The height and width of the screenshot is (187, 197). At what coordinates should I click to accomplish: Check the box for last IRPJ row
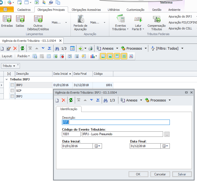(x=12, y=96)
